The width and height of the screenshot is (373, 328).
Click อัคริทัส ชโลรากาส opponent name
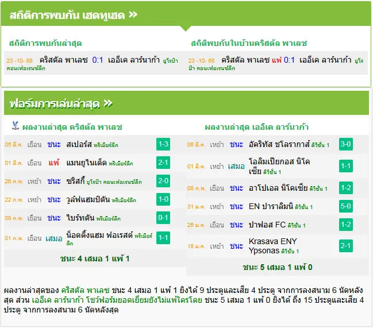coord(279,144)
